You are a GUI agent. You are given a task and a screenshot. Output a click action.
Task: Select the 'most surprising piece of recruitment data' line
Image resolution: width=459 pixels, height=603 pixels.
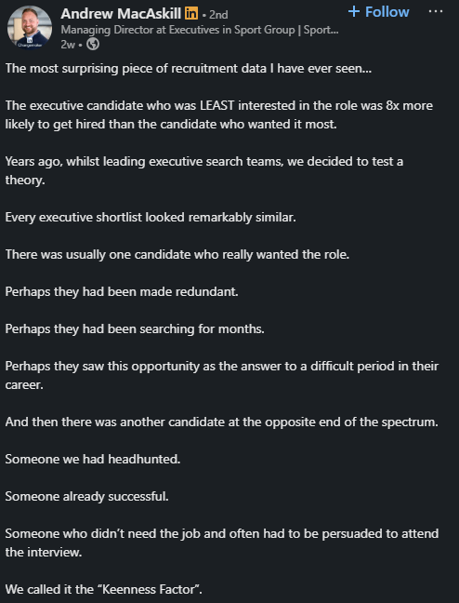[x=189, y=69]
